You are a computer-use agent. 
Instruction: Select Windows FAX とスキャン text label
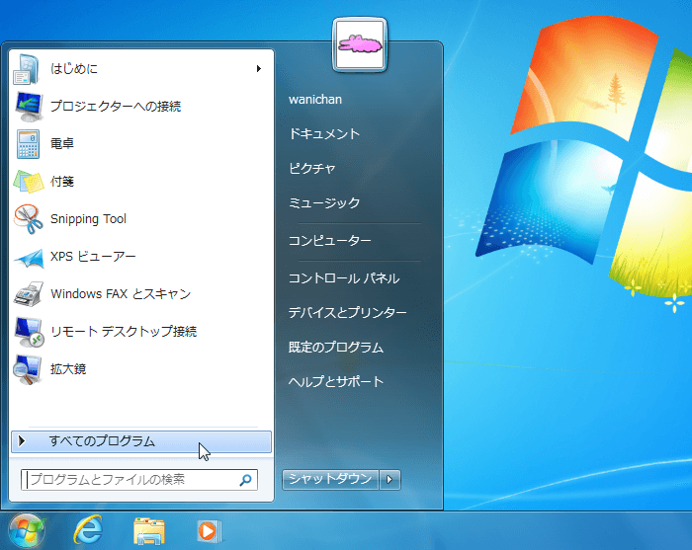tap(121, 294)
